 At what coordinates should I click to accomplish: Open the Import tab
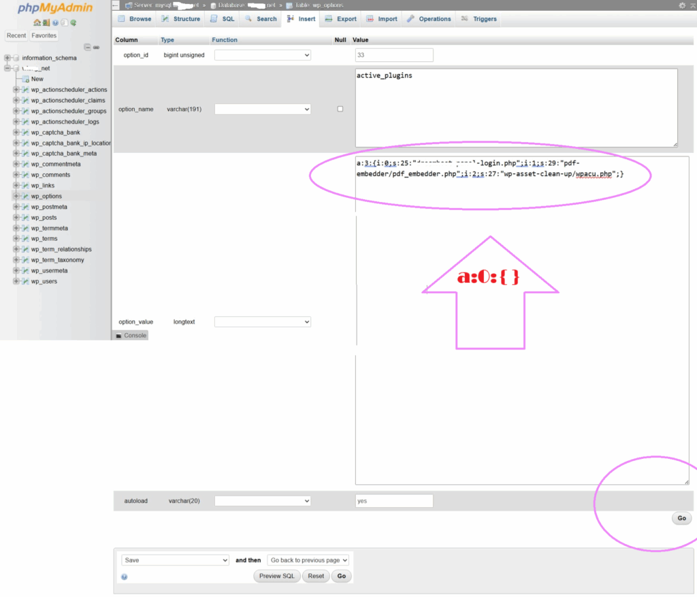coord(383,19)
